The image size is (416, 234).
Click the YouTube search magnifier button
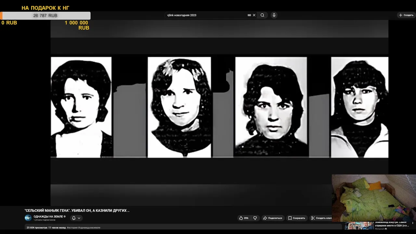262,15
